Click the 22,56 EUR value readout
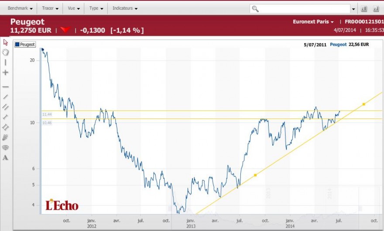 point(359,44)
